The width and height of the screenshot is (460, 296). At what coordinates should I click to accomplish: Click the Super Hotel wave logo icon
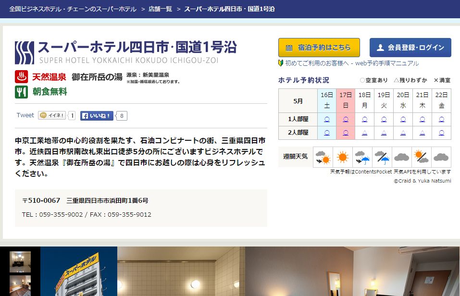[x=25, y=52]
